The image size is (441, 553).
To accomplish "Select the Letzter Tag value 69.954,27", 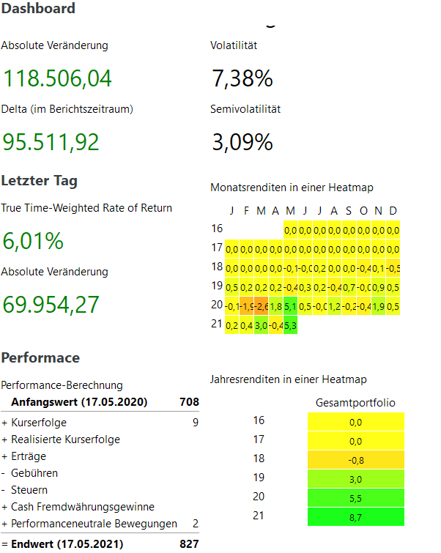I will (x=51, y=304).
